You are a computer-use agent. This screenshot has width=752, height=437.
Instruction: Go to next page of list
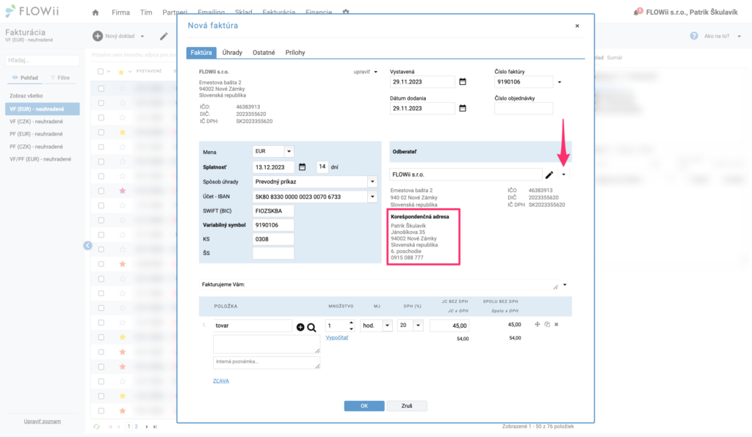[147, 427]
